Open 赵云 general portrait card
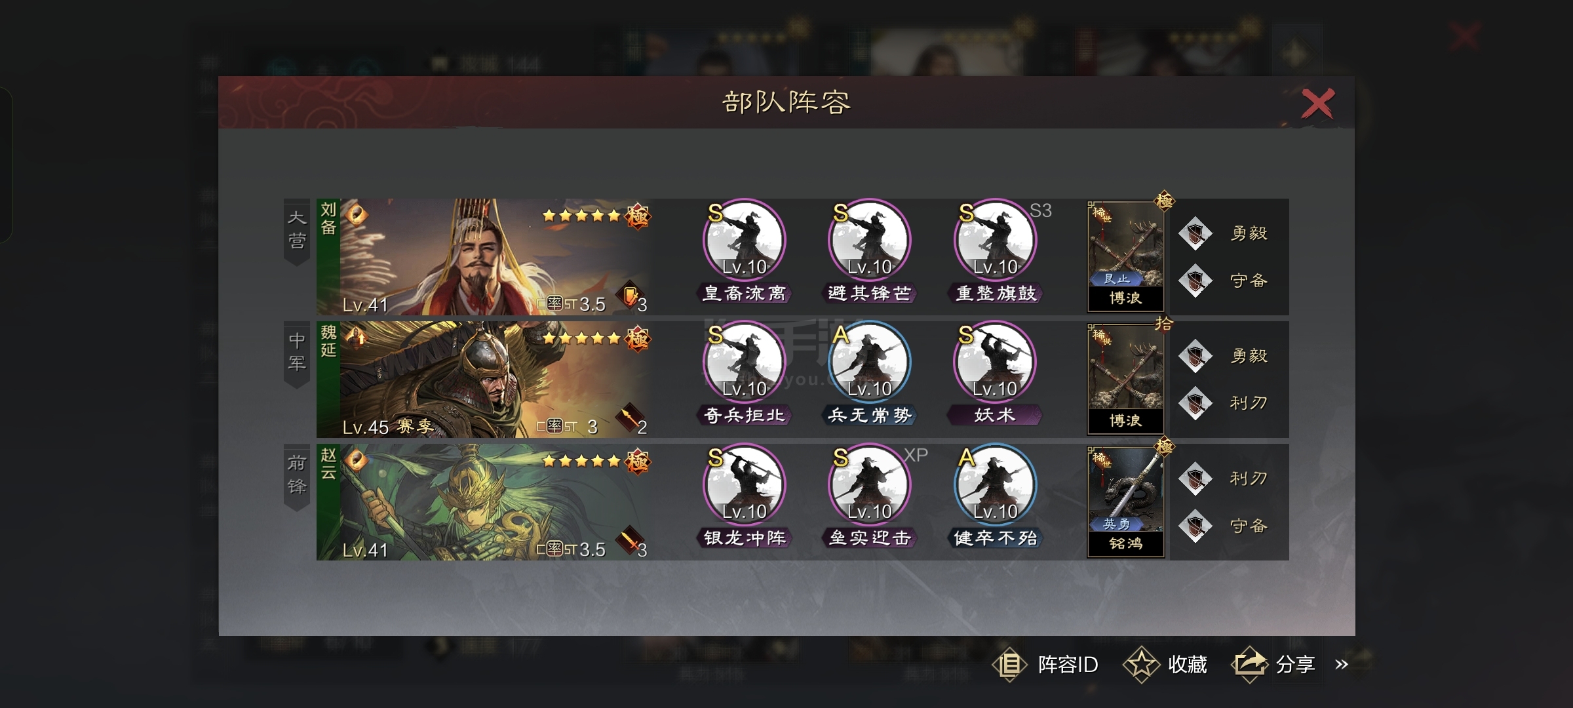1573x708 pixels. click(x=484, y=502)
